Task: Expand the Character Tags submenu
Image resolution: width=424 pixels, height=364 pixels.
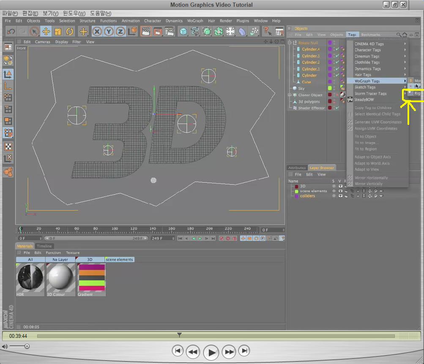Action: click(378, 50)
